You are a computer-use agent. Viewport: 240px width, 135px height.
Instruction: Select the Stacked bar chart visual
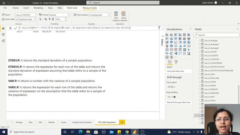point(167,35)
